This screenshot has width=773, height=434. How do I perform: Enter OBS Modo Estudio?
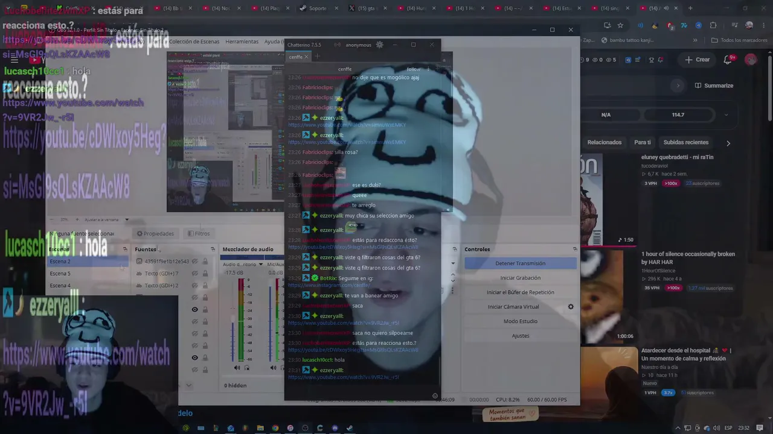click(x=520, y=321)
